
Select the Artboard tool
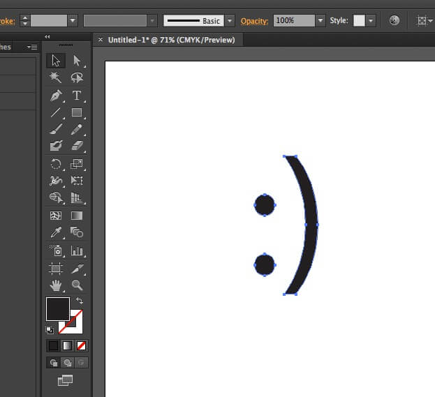click(56, 269)
